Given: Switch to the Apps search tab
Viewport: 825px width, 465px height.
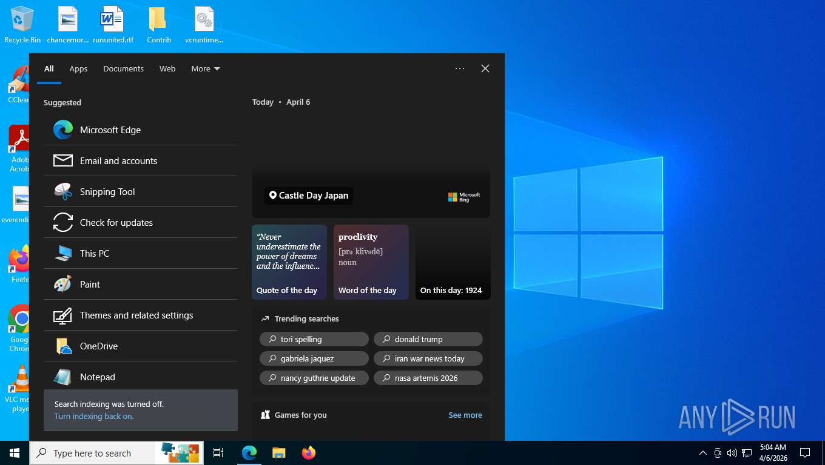Looking at the screenshot, I should tap(78, 68).
